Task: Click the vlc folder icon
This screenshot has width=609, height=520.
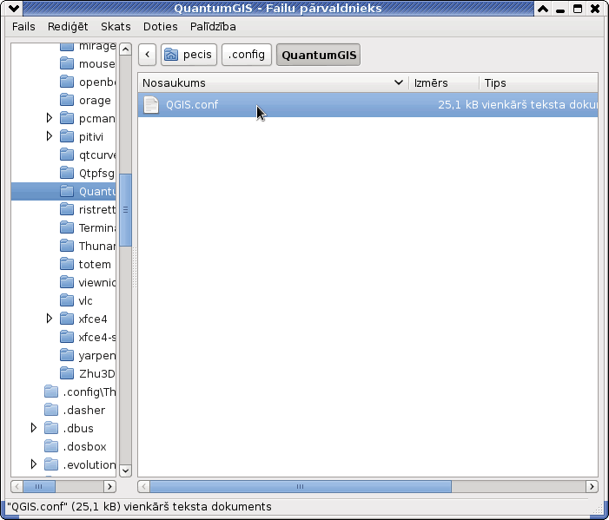Action: click(x=67, y=300)
